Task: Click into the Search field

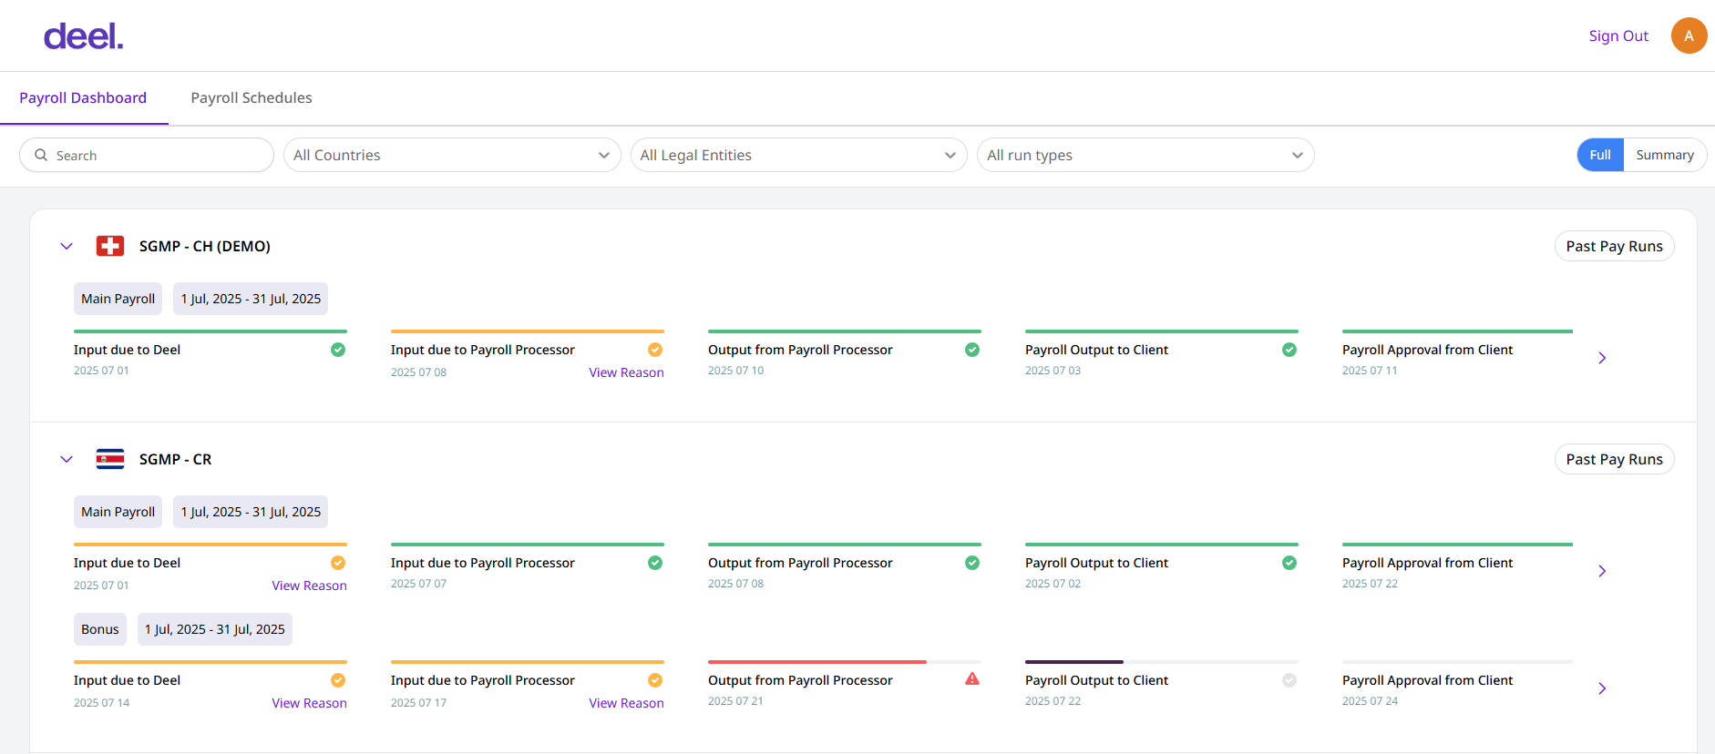Action: pos(147,155)
